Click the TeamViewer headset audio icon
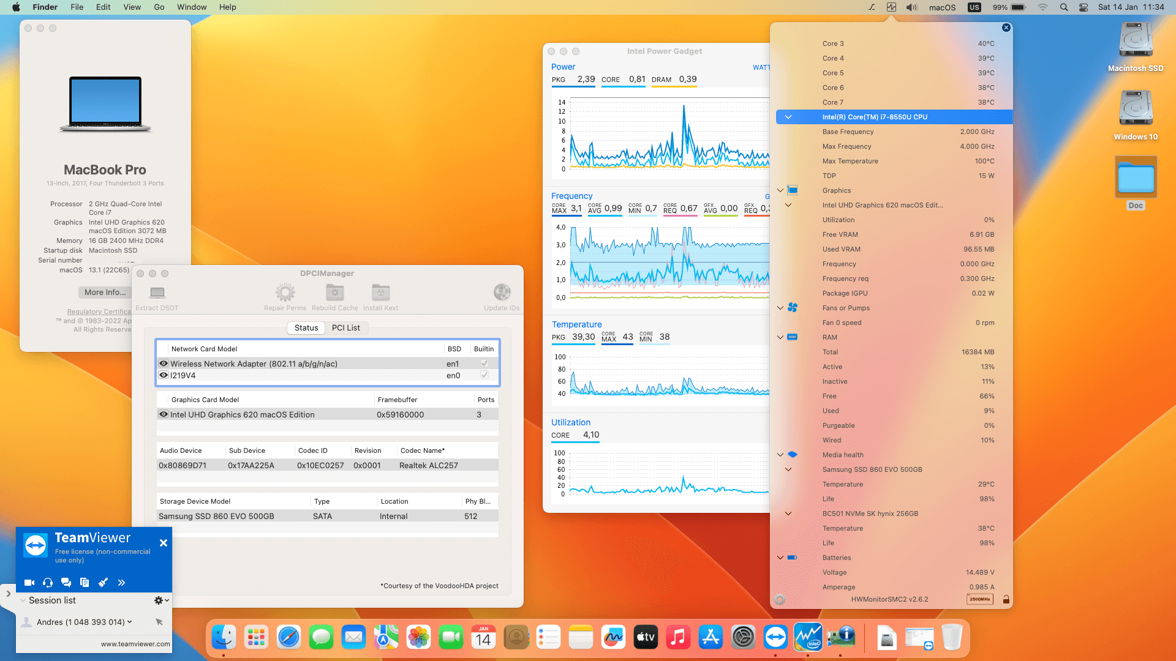 coord(48,583)
